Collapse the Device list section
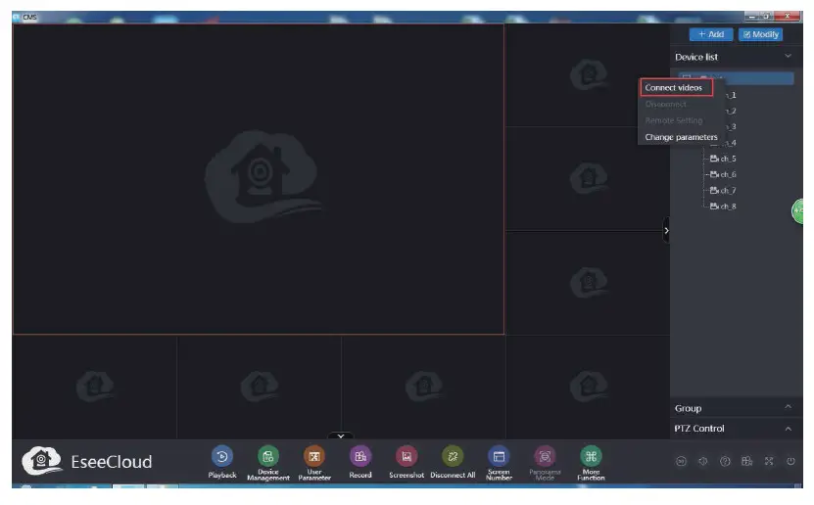Image resolution: width=814 pixels, height=505 pixels. (789, 56)
